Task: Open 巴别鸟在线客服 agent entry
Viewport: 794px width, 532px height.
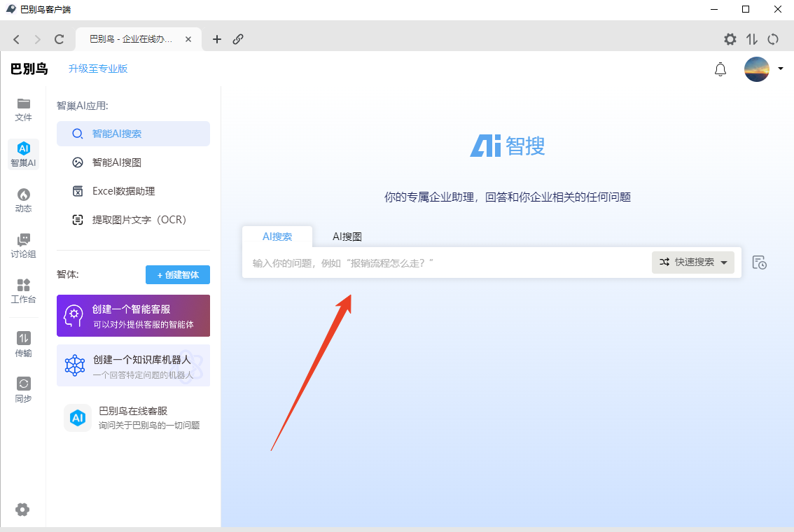Action: 133,418
